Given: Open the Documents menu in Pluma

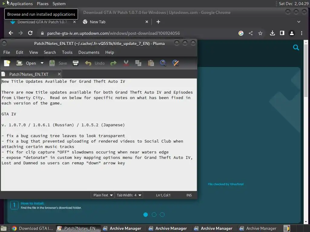Looking at the screenshot, I should (89, 52).
